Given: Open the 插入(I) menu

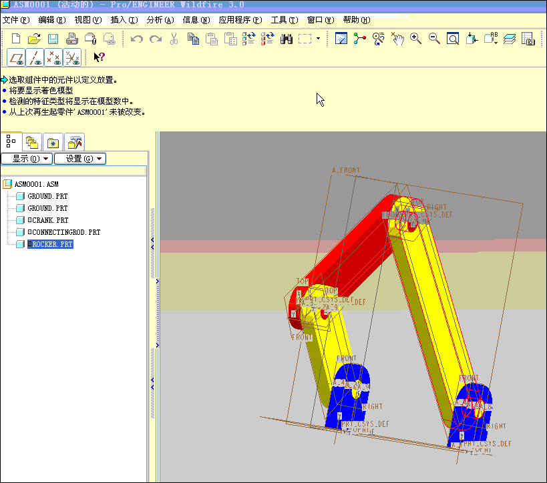Looking at the screenshot, I should click(124, 20).
